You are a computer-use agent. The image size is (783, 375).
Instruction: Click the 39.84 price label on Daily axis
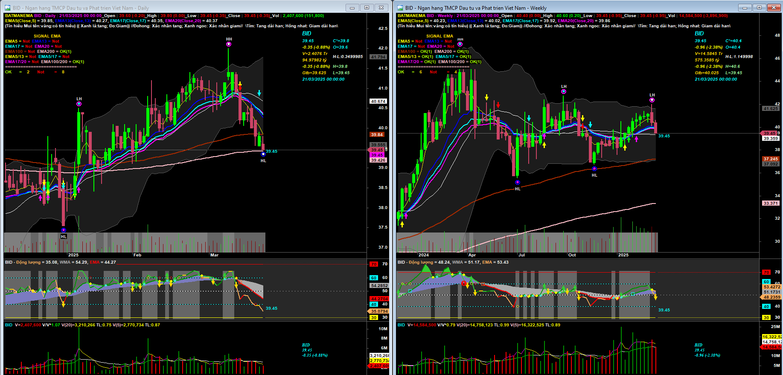click(x=377, y=134)
